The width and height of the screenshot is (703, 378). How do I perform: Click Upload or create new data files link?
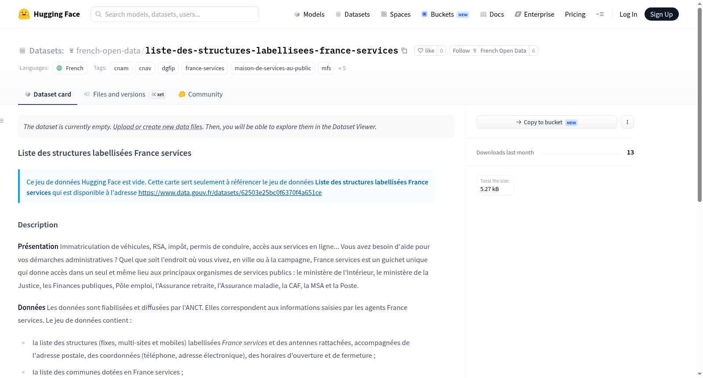(158, 126)
